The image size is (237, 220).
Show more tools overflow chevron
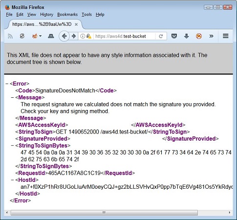click(211, 36)
